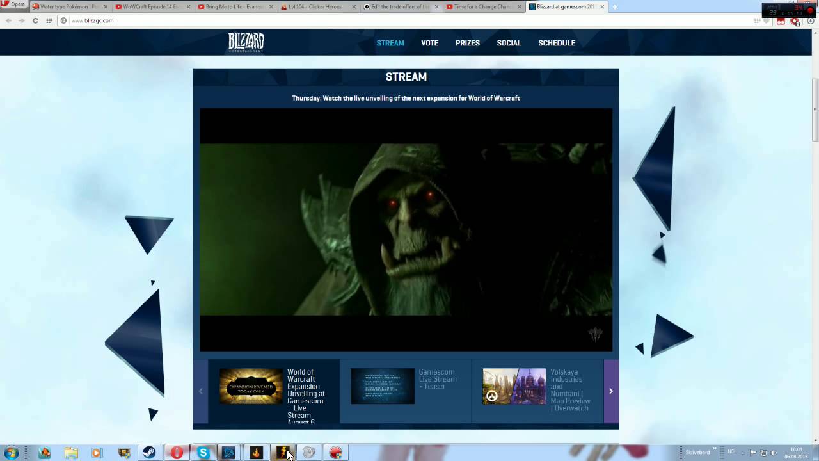Open the media player taskbar icon
This screenshot has width=819, height=461.
pyautogui.click(x=97, y=453)
